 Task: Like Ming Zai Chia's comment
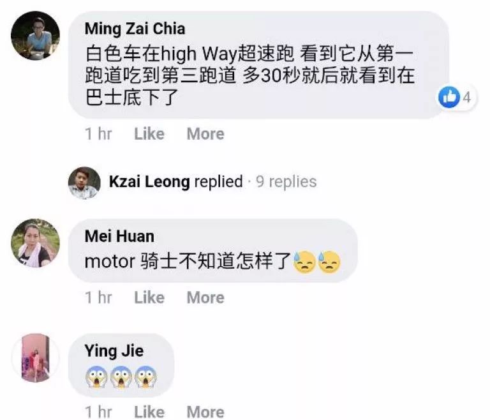pos(149,134)
